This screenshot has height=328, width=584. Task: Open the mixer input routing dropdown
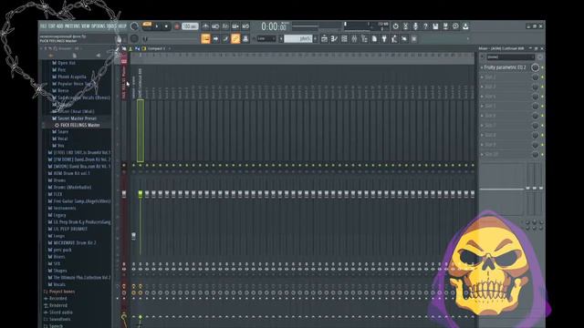point(510,56)
